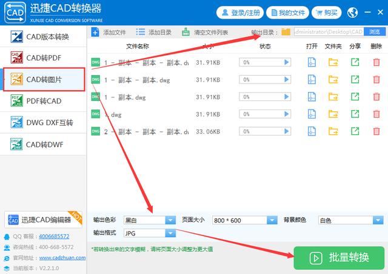Click the 添加目录 list icon
The width and height of the screenshot is (388, 274).
point(140,32)
